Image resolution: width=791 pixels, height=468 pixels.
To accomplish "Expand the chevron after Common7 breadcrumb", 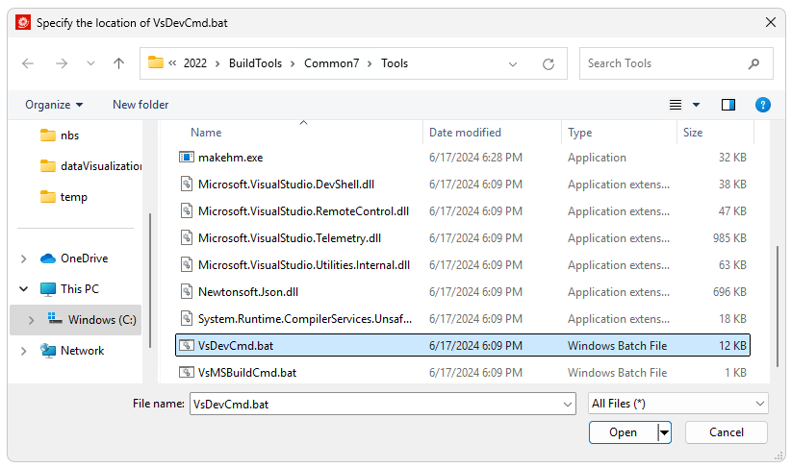I will [370, 64].
